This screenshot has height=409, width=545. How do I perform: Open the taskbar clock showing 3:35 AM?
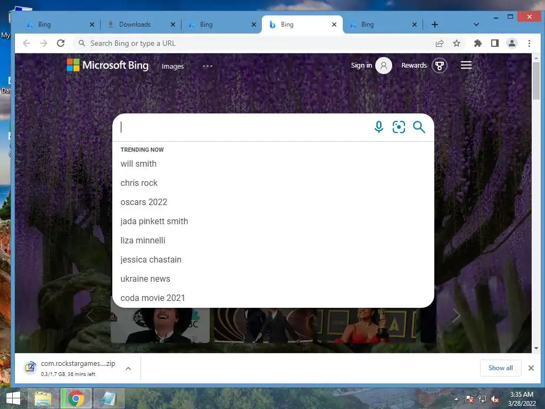pyautogui.click(x=522, y=399)
